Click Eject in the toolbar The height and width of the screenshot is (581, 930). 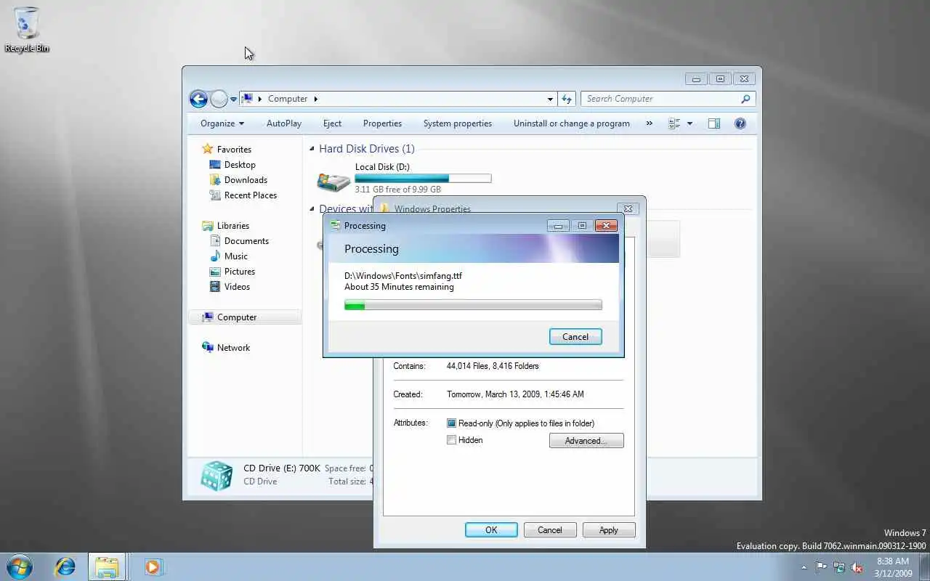point(332,123)
